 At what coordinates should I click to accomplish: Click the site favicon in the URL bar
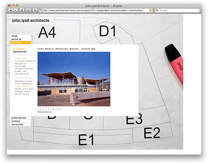[x=41, y=10]
